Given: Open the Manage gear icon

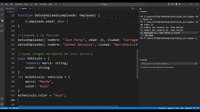Looking at the screenshot, I should click(2, 104).
